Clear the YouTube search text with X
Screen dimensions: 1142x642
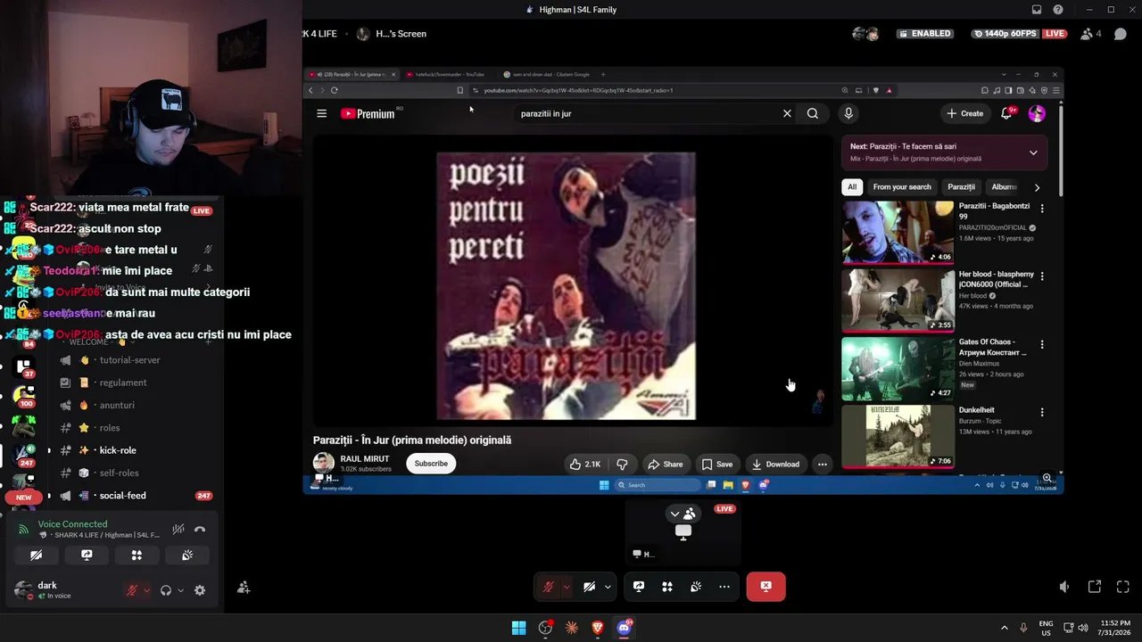click(x=787, y=113)
